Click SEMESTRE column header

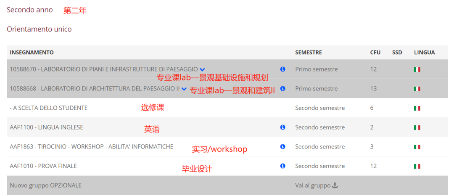309,53
